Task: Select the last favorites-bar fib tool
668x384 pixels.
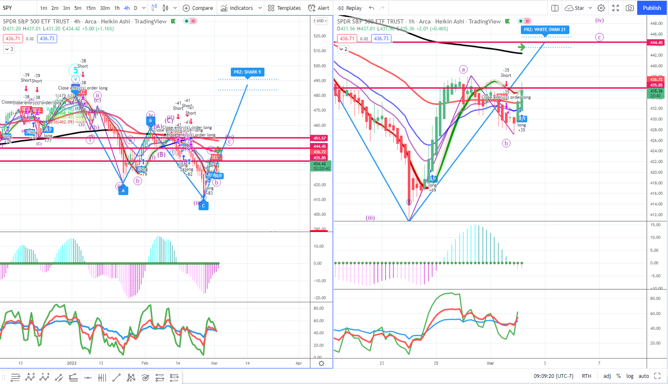Action: 174,377
